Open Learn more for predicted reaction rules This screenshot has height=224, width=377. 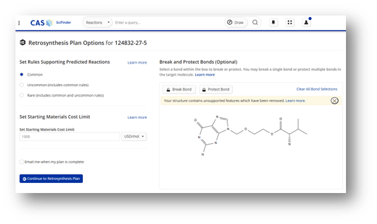(x=137, y=63)
